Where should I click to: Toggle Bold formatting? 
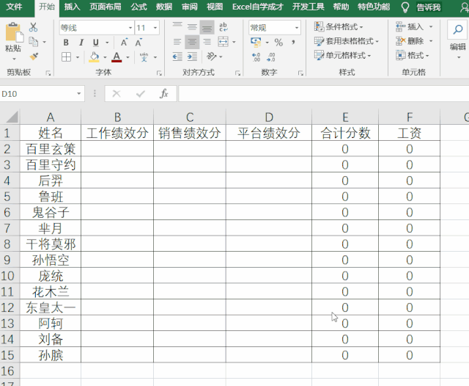click(66, 43)
